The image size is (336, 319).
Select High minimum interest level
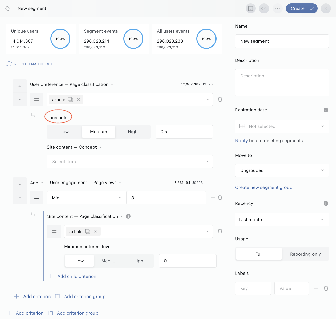tap(138, 261)
